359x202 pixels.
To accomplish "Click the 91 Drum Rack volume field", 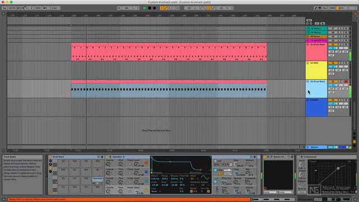I will (x=333, y=48).
